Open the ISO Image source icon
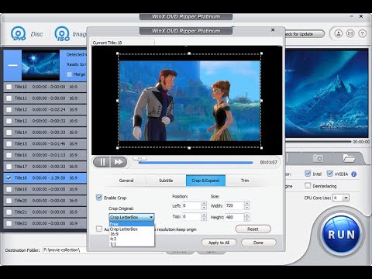This screenshot has width=372, height=279. coord(62,33)
